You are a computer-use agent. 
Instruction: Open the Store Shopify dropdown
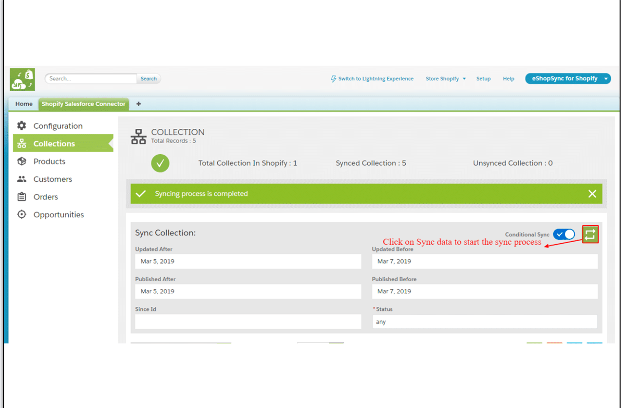click(x=446, y=79)
